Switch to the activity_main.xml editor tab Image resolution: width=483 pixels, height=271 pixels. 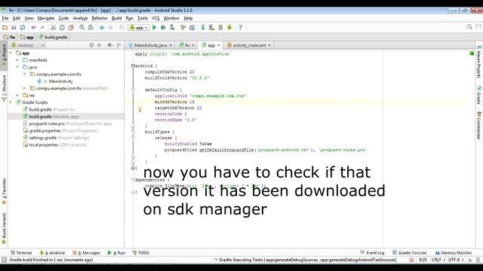[x=249, y=45]
